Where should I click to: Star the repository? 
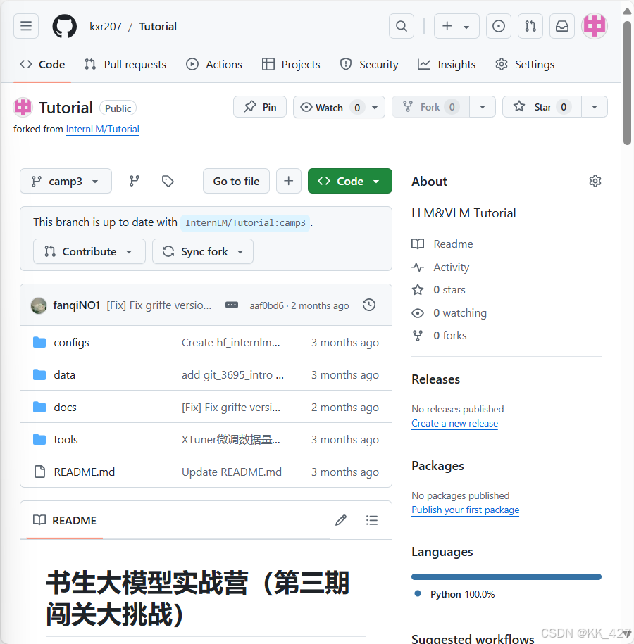coord(542,107)
